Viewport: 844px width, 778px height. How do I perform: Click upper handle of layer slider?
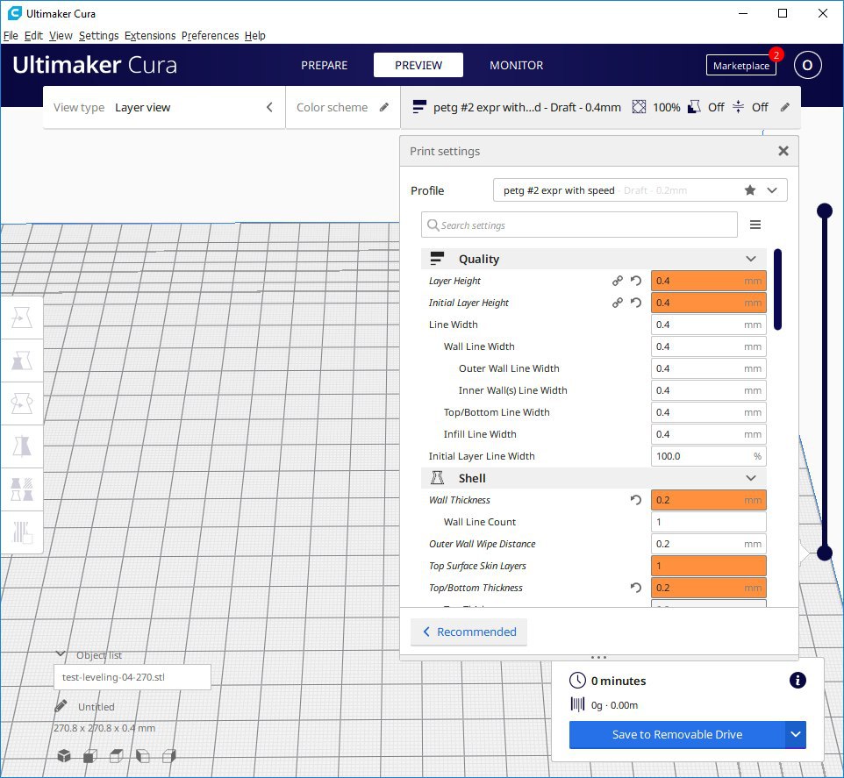click(x=825, y=211)
